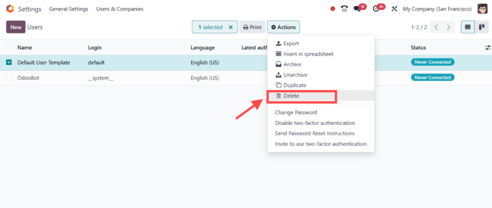Clear selection with the X icon
492x208 pixels.
[231, 27]
